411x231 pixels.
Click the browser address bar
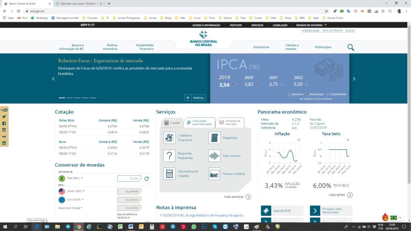pos(174,11)
